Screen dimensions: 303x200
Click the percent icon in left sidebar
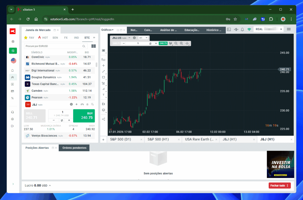coord(12,98)
